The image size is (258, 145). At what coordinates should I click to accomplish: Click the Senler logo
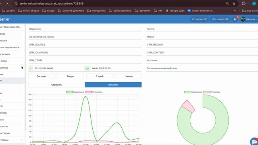(4, 19)
